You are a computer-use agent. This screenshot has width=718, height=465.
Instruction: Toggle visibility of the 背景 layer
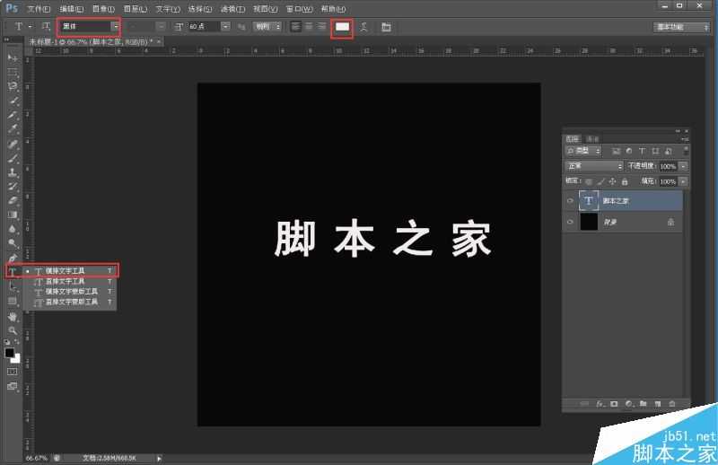pyautogui.click(x=570, y=222)
